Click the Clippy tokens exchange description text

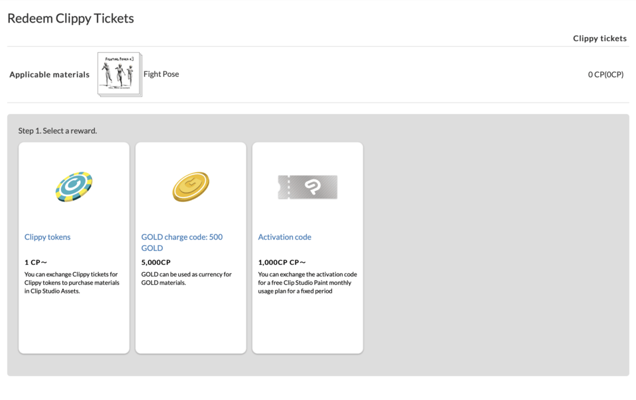tap(72, 283)
